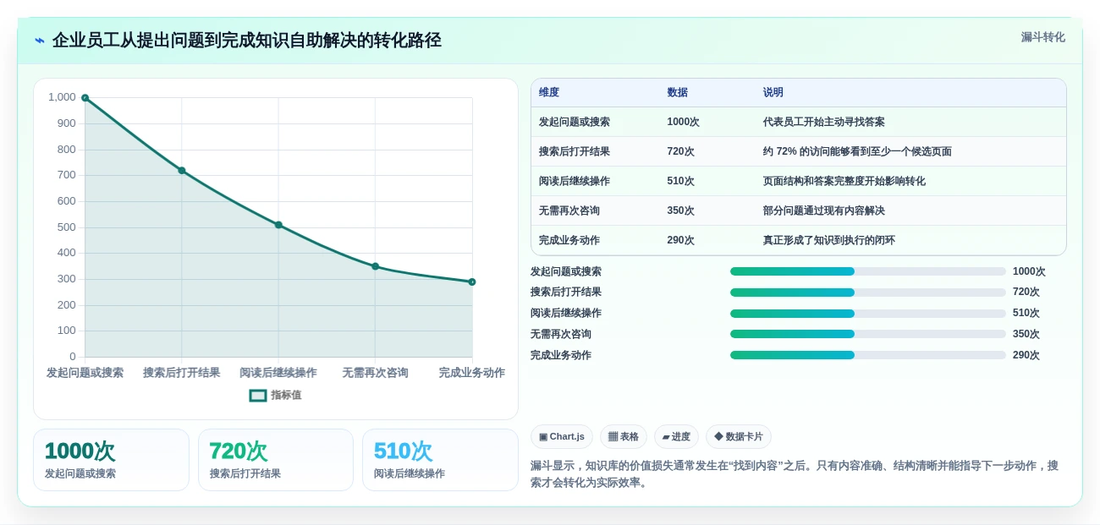
Task: Click the 维度 column header
Action: pyautogui.click(x=549, y=93)
